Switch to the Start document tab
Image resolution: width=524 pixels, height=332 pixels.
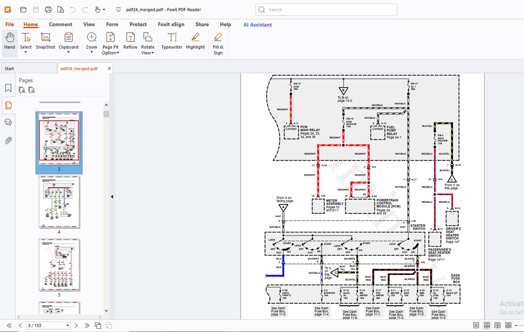(9, 68)
